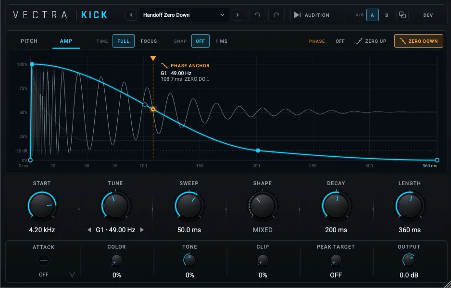Click the 50.0 ms sweep value

pos(189,230)
